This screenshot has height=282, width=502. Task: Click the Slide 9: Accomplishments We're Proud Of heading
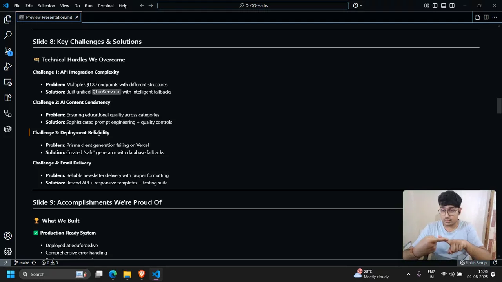point(97,202)
